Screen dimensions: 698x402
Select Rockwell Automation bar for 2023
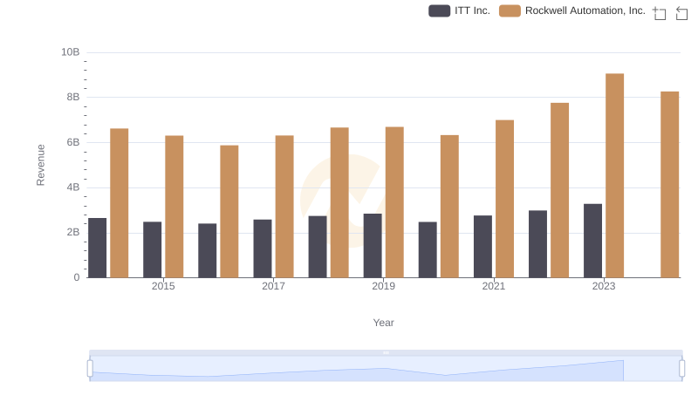click(x=614, y=175)
